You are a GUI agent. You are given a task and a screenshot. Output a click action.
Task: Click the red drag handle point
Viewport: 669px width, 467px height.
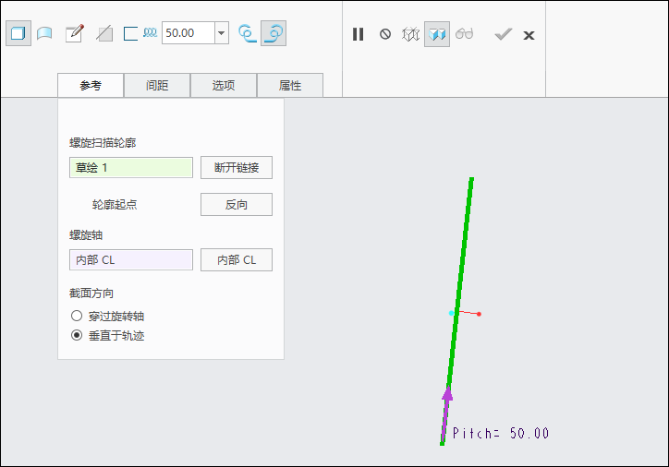pyautogui.click(x=480, y=314)
